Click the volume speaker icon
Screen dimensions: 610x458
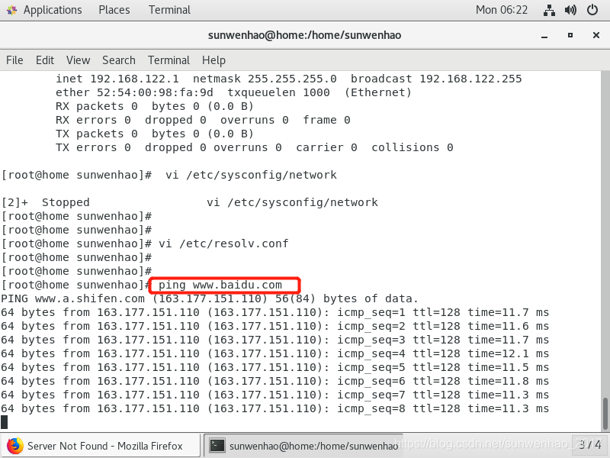570,10
